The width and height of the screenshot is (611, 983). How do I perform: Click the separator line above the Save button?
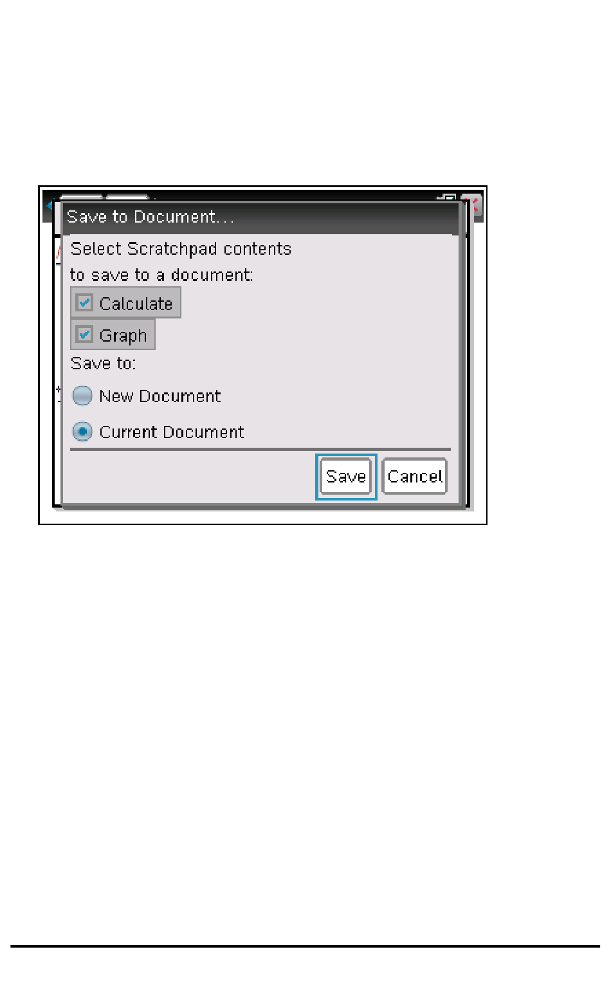tap(260, 450)
